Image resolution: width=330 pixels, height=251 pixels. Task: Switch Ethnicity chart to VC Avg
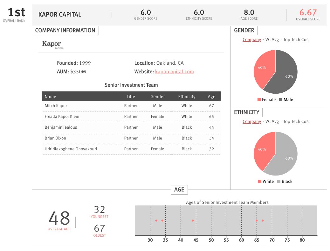click(272, 121)
